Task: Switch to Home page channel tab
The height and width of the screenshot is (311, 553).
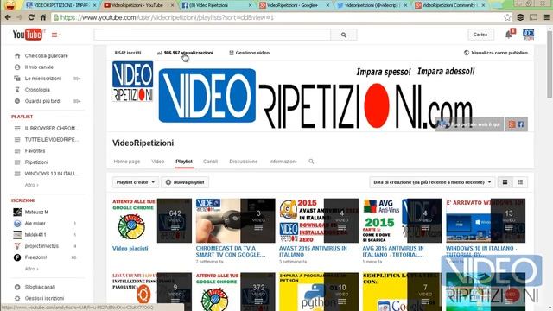Action: tap(127, 162)
